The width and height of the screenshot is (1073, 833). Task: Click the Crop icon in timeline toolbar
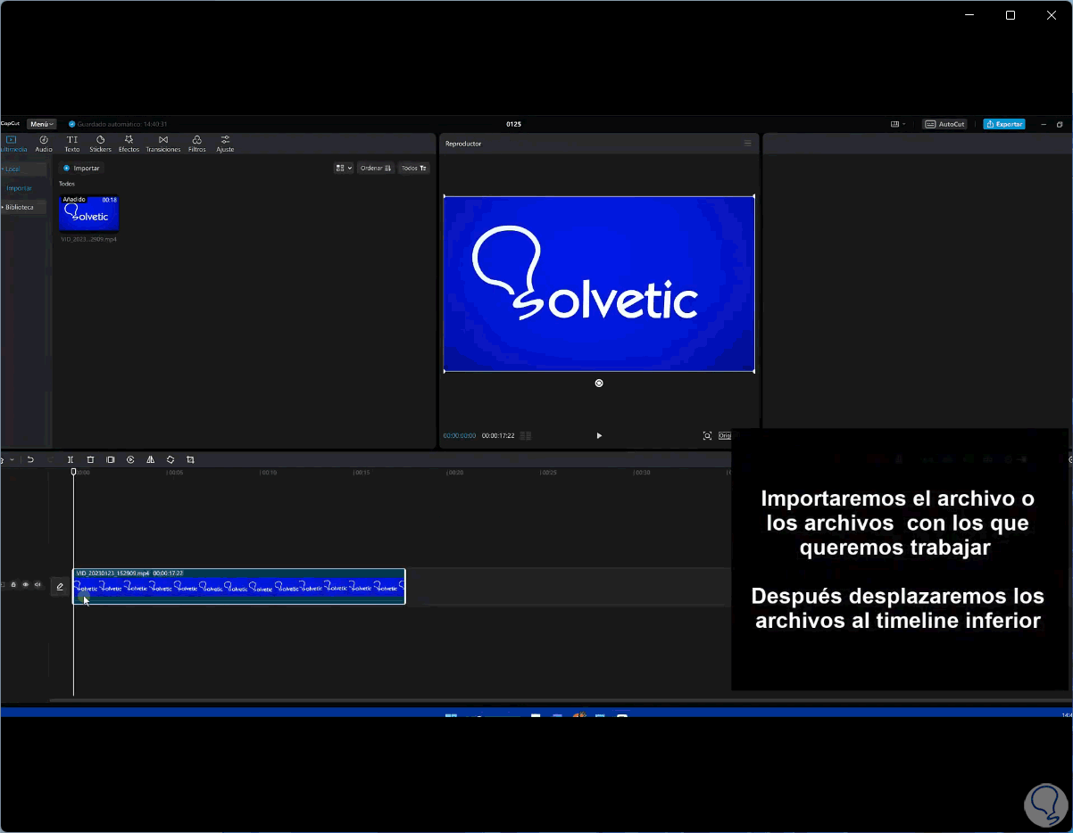pos(190,459)
